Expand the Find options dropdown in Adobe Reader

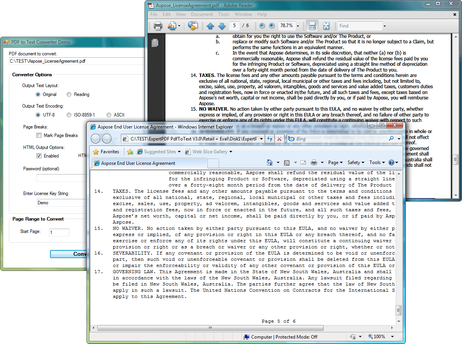point(384,26)
